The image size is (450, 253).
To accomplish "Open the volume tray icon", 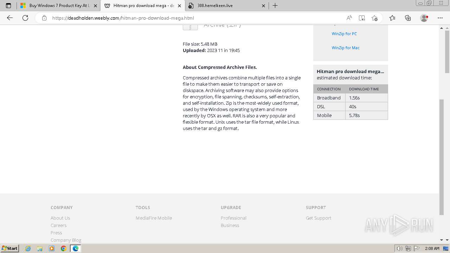I will [400, 248].
